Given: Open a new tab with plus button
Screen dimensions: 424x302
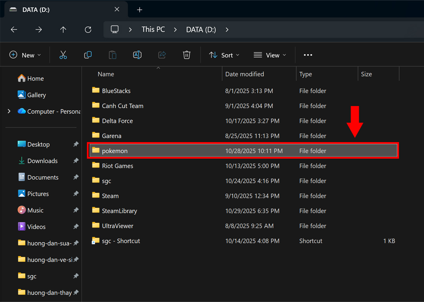Looking at the screenshot, I should pyautogui.click(x=139, y=10).
